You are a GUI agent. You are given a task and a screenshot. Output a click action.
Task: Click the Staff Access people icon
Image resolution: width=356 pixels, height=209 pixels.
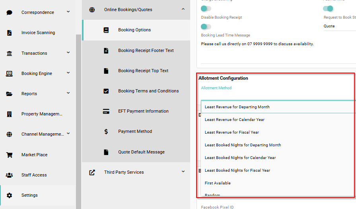pyautogui.click(x=10, y=175)
